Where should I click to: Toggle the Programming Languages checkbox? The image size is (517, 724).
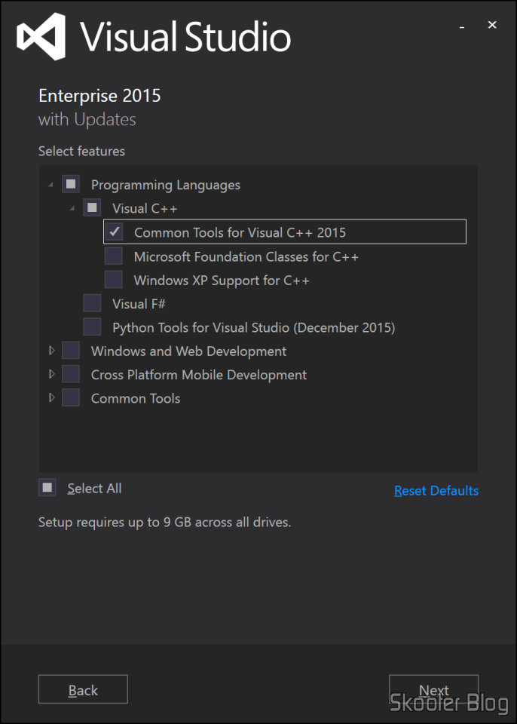coord(70,183)
